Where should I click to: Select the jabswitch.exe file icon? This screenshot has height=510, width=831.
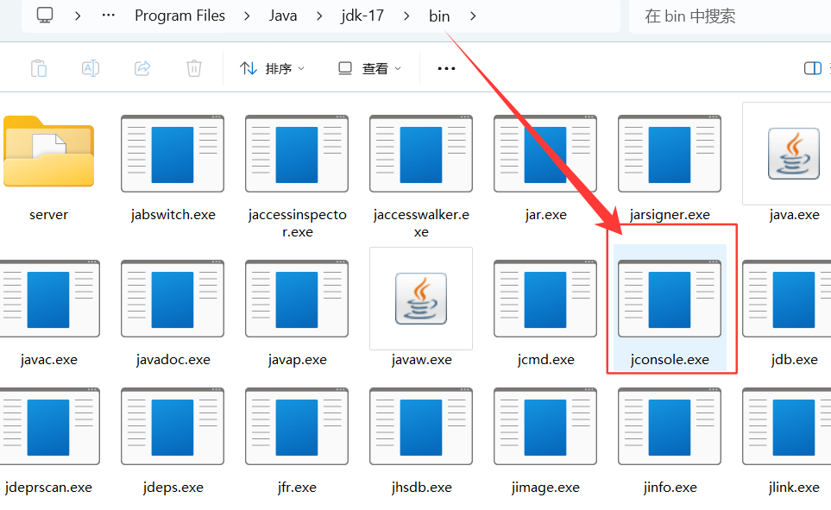click(173, 154)
